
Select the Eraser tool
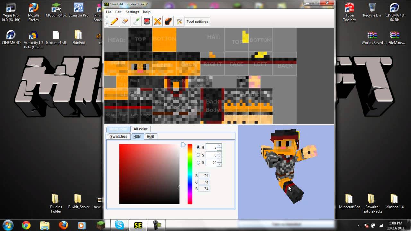click(x=125, y=21)
